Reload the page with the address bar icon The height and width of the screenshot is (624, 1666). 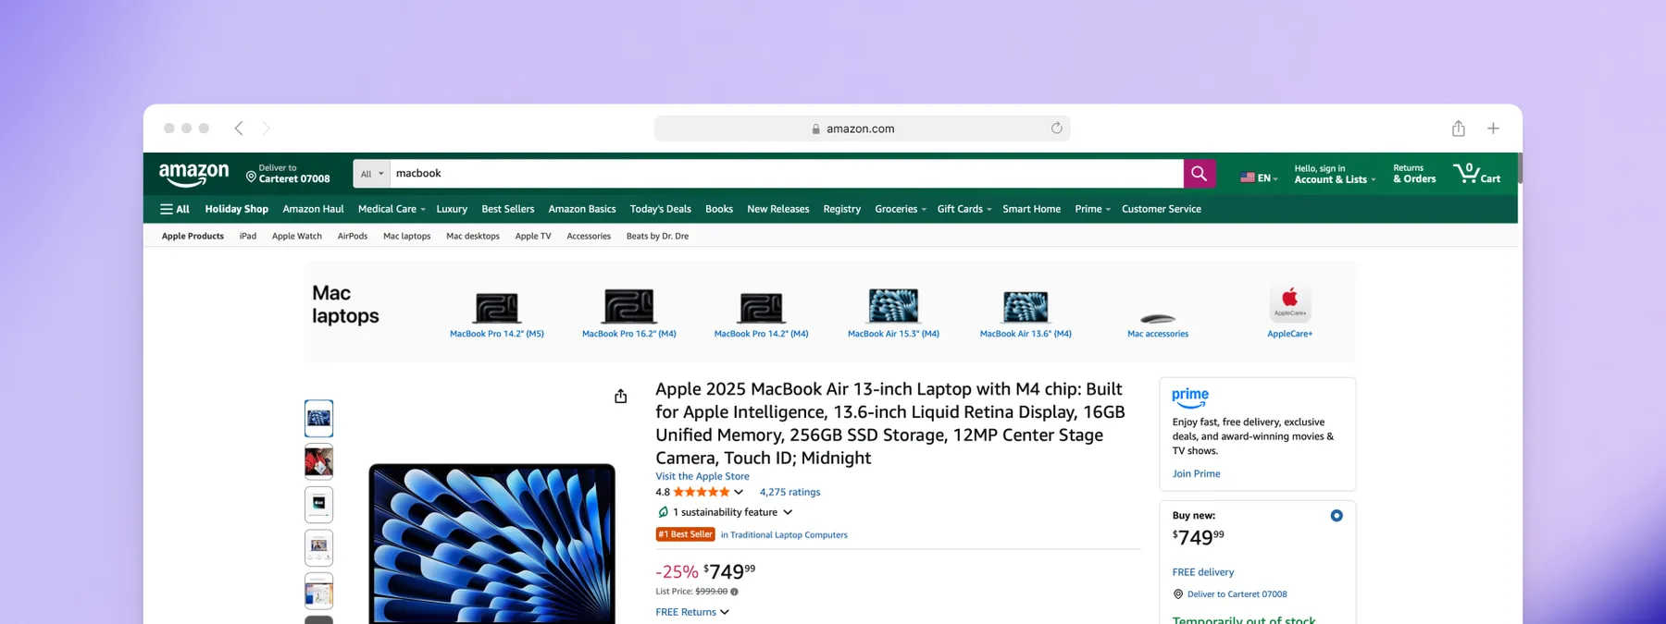coord(1056,128)
